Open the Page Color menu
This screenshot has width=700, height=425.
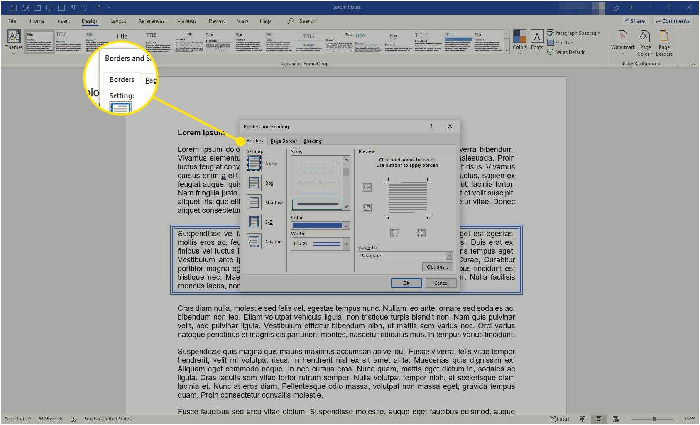click(x=645, y=42)
